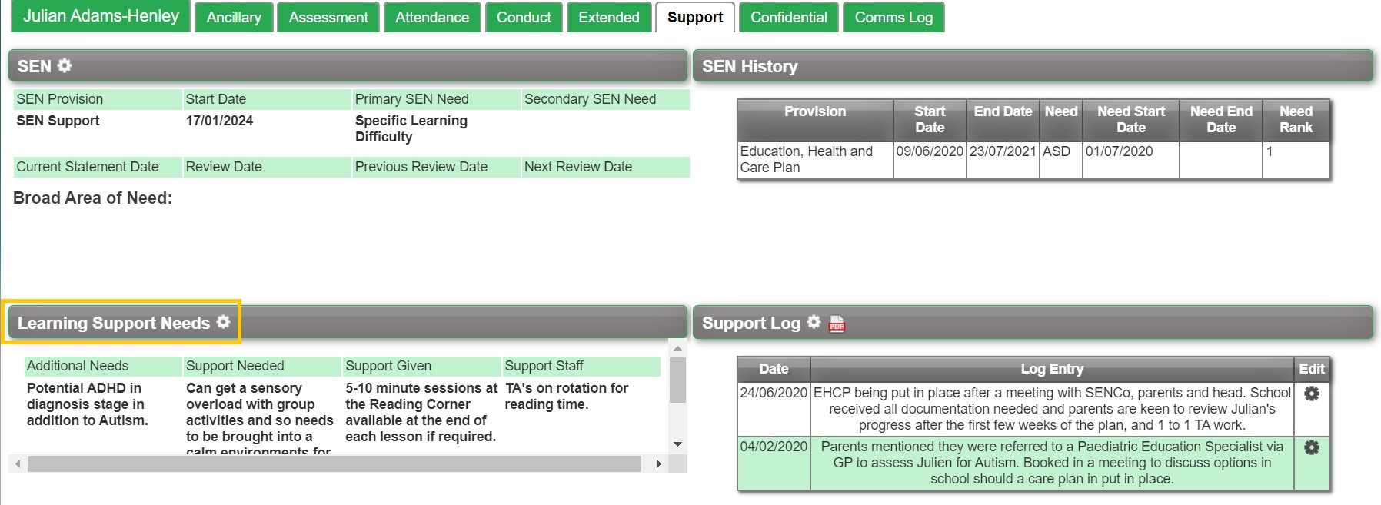Open the Extended tab
Image resolution: width=1381 pixels, height=505 pixels.
pos(608,18)
